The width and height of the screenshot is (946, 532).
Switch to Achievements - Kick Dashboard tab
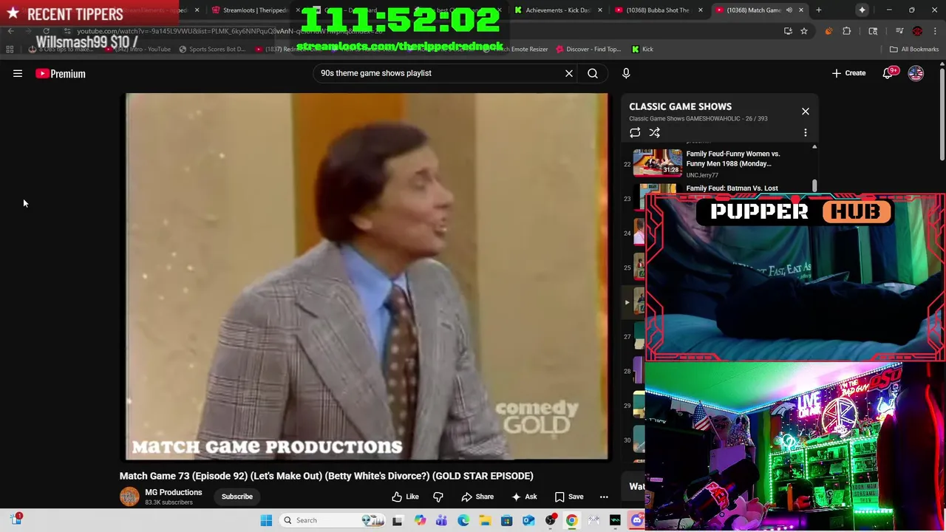pos(562,10)
